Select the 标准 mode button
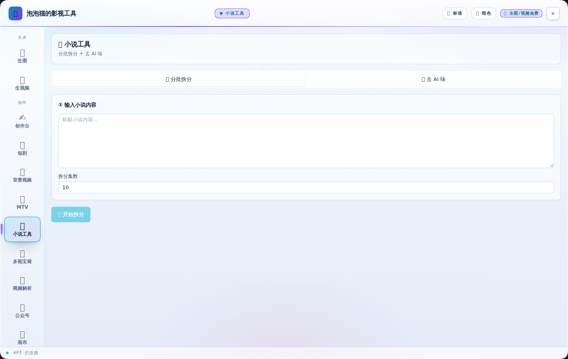The image size is (568, 359). [x=455, y=13]
